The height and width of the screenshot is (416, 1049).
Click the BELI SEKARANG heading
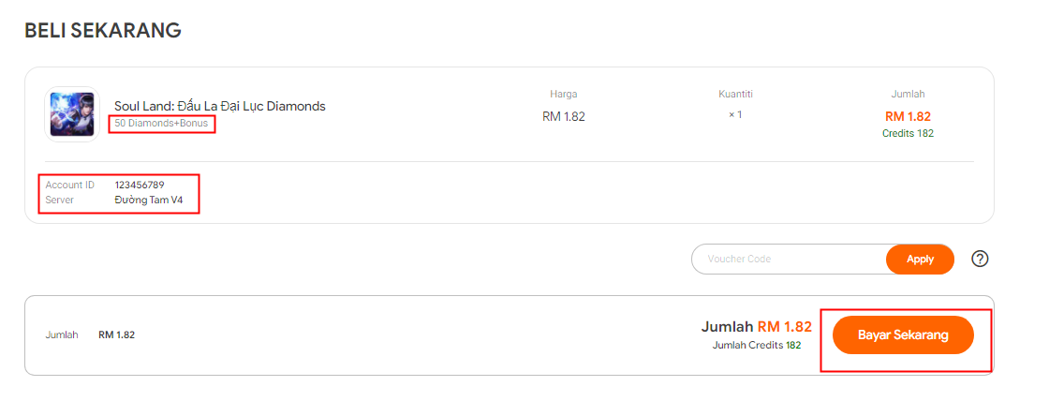click(x=103, y=30)
